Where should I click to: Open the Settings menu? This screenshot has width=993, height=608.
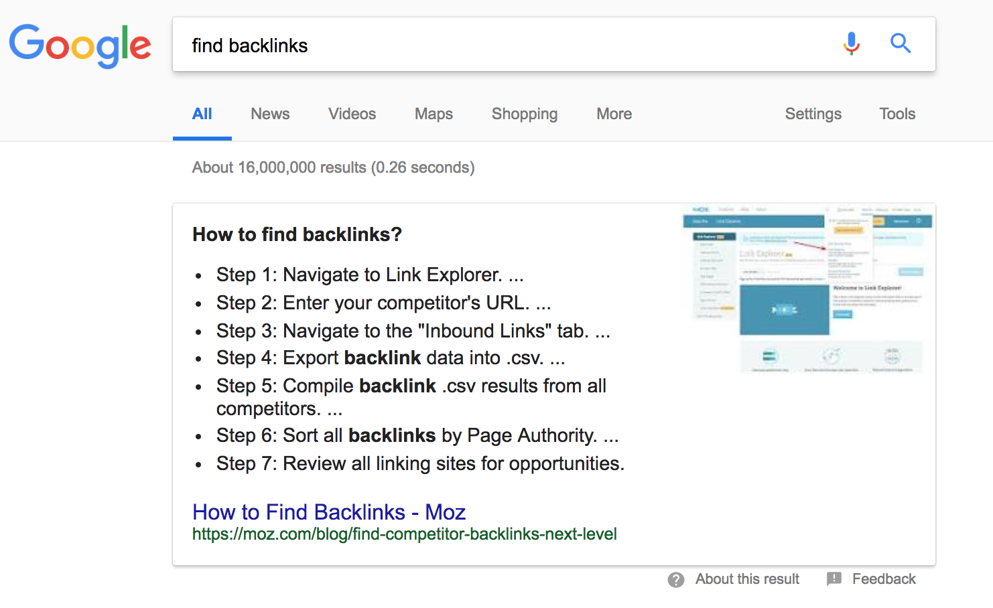click(813, 114)
